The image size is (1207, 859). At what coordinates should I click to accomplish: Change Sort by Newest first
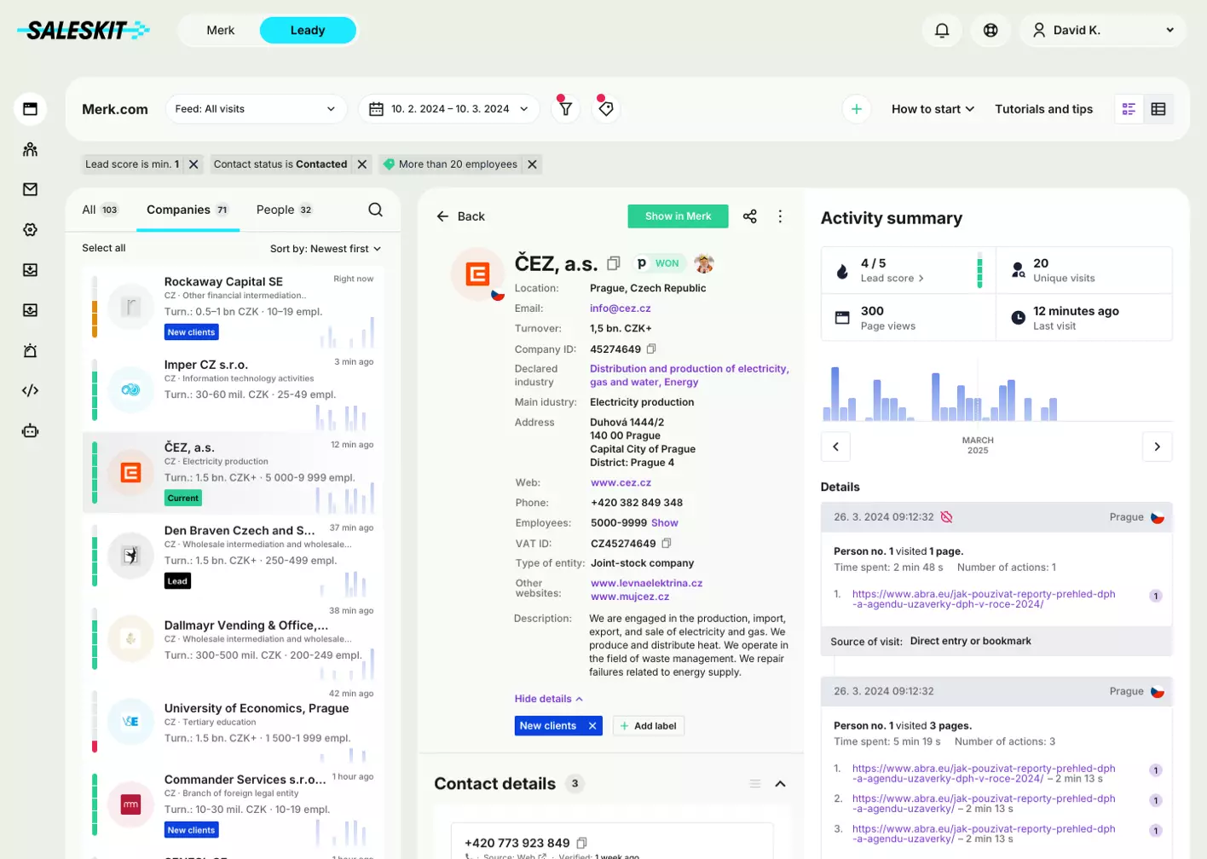click(326, 249)
